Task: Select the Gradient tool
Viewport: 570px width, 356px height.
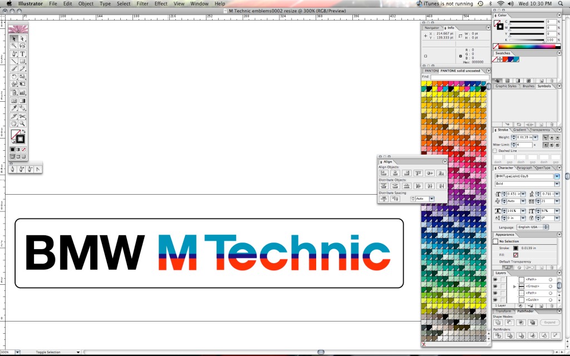Action: coord(22,101)
